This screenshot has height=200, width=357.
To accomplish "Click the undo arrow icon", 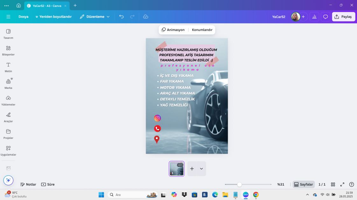I will pyautogui.click(x=121, y=16).
